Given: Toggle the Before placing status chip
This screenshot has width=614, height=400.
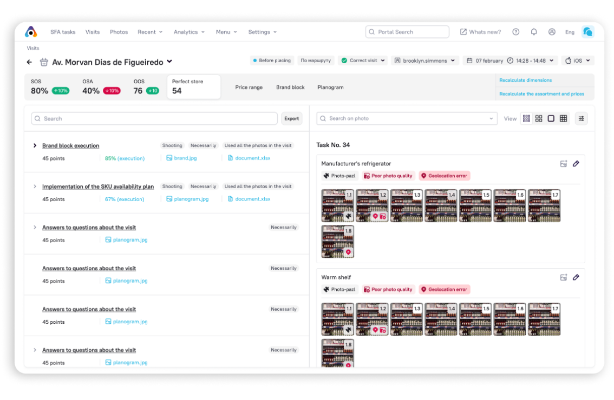Looking at the screenshot, I should coord(272,61).
